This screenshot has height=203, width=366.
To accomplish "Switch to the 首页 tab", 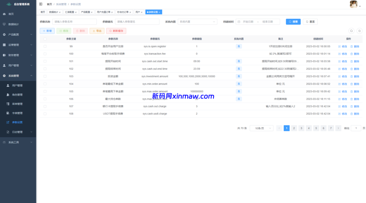I will coord(43,12).
